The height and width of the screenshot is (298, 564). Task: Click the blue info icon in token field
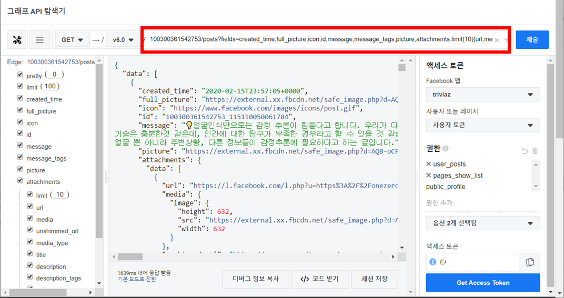[x=433, y=262]
